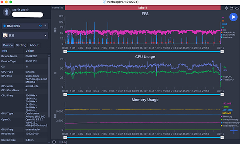Click the user avatar icon
Viewport: 240px width, 144px height.
pos(6,12)
